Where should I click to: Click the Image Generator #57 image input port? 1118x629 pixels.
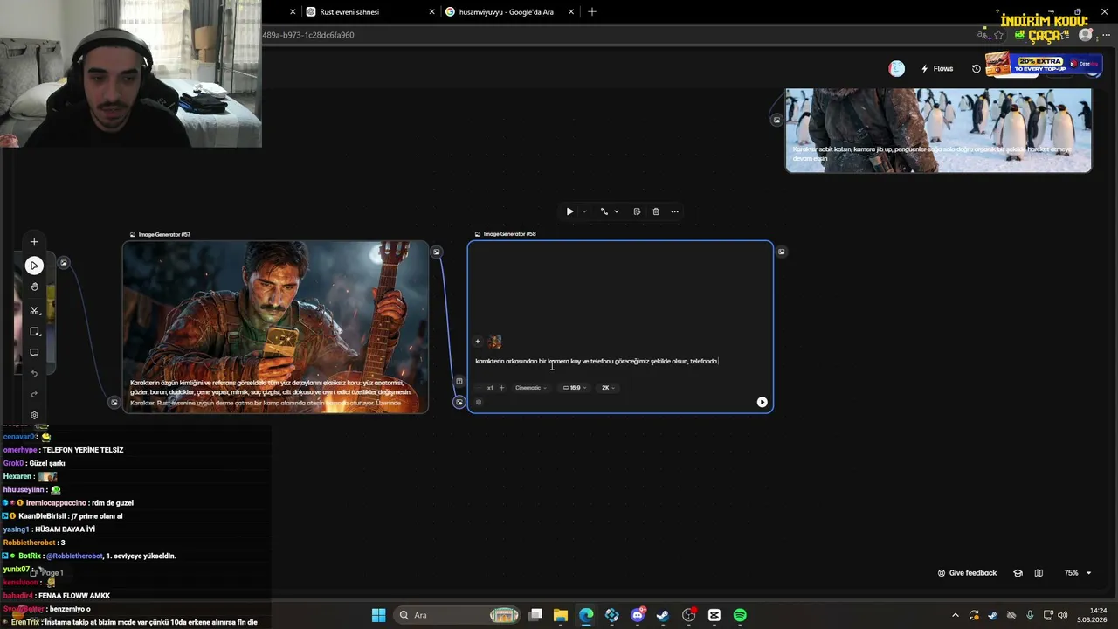point(114,403)
